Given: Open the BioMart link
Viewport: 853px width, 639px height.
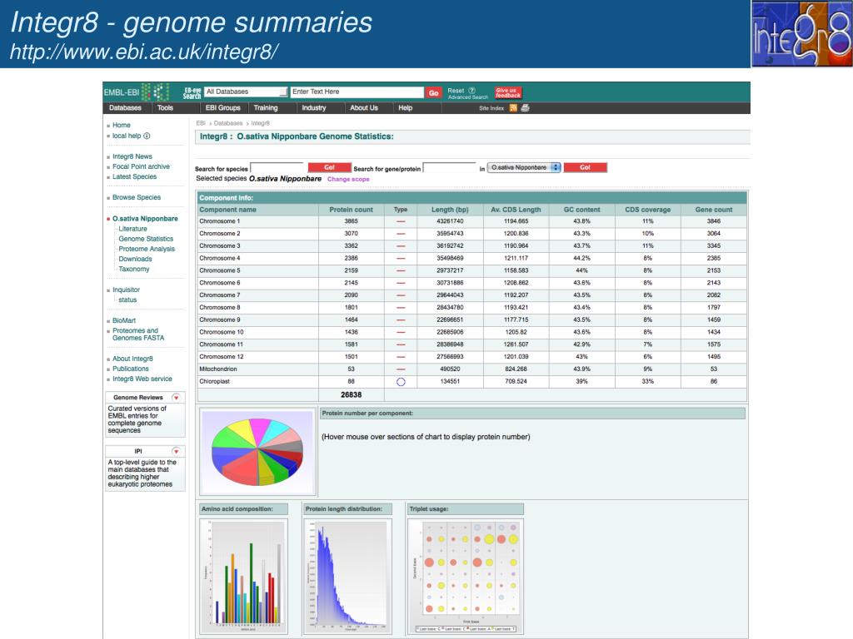Looking at the screenshot, I should pyautogui.click(x=124, y=320).
